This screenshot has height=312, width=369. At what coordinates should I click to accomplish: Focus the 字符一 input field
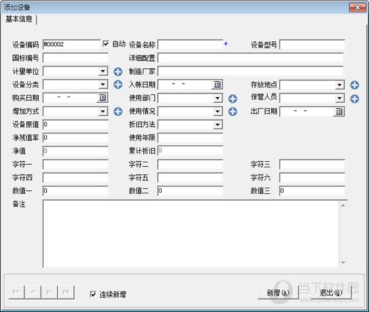pyautogui.click(x=76, y=164)
